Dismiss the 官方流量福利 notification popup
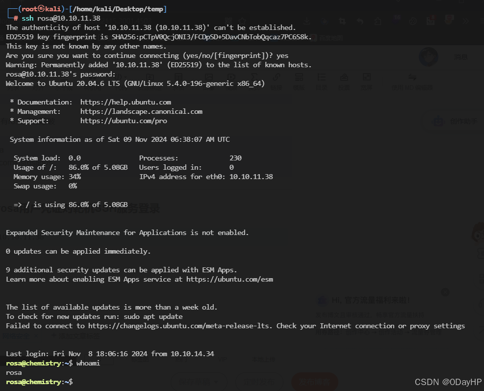This screenshot has width=484, height=391. 445,292
